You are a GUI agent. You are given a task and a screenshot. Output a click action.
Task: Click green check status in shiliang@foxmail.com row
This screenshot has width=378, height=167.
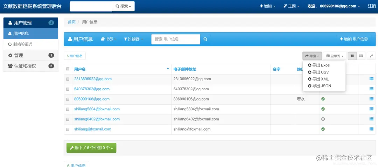[323, 129]
